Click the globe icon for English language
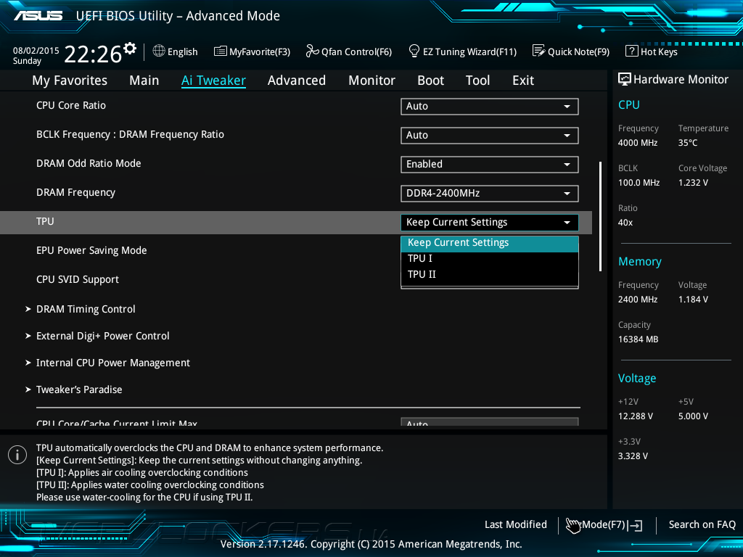Image resolution: width=743 pixels, height=557 pixels. tap(159, 51)
